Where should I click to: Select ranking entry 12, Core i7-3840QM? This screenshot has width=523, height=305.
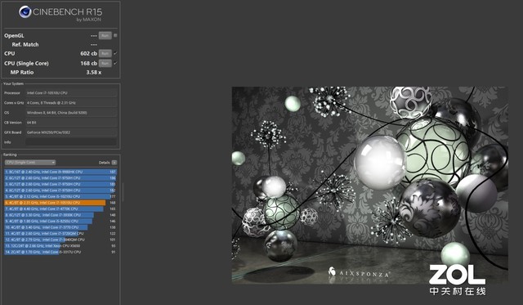tap(60, 240)
